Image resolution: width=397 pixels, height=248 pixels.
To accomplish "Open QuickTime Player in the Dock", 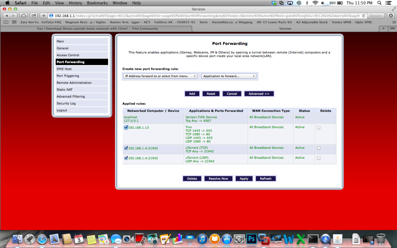I will pos(325,239).
